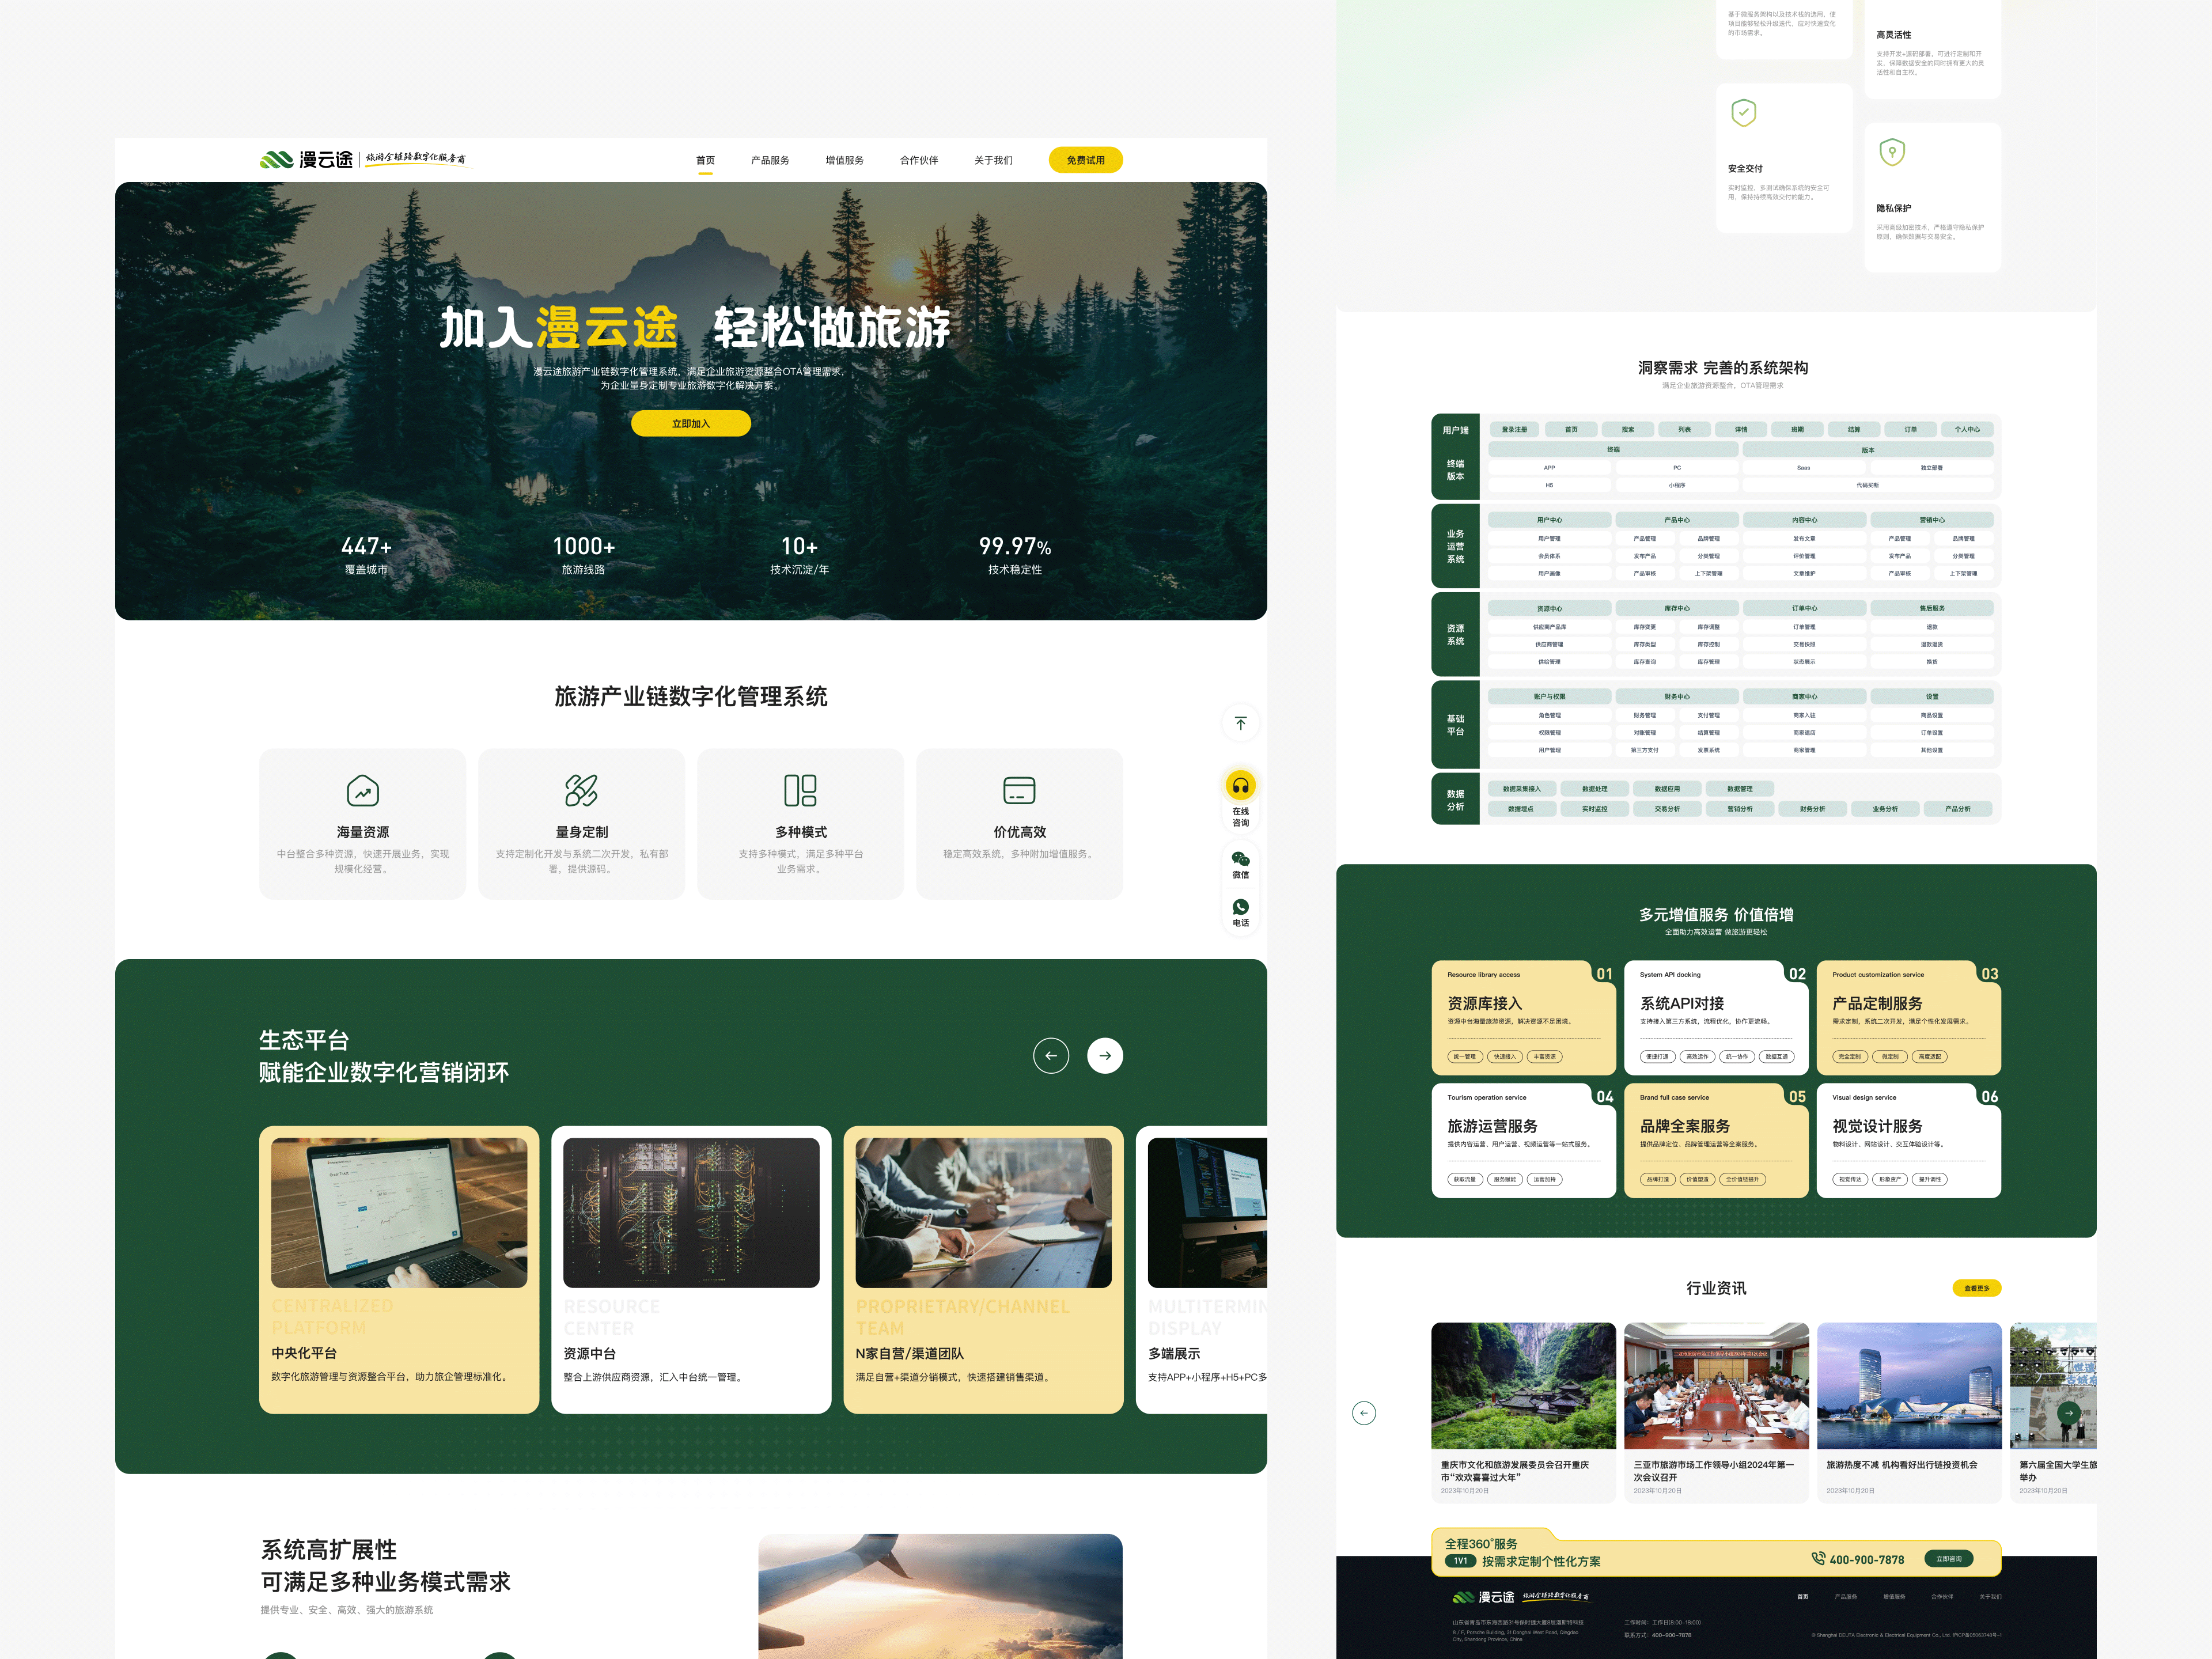This screenshot has width=2212, height=1659.
Task: Click the airplane wing image
Action: pyautogui.click(x=940, y=1596)
